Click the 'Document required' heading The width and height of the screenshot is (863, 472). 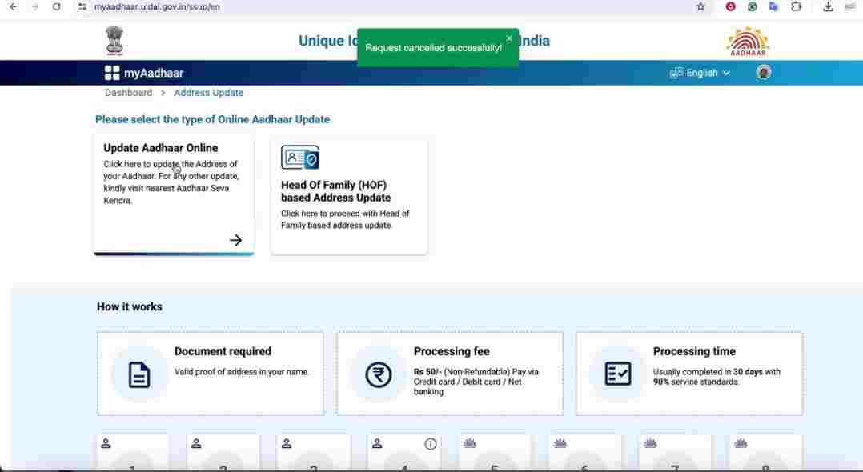(223, 351)
